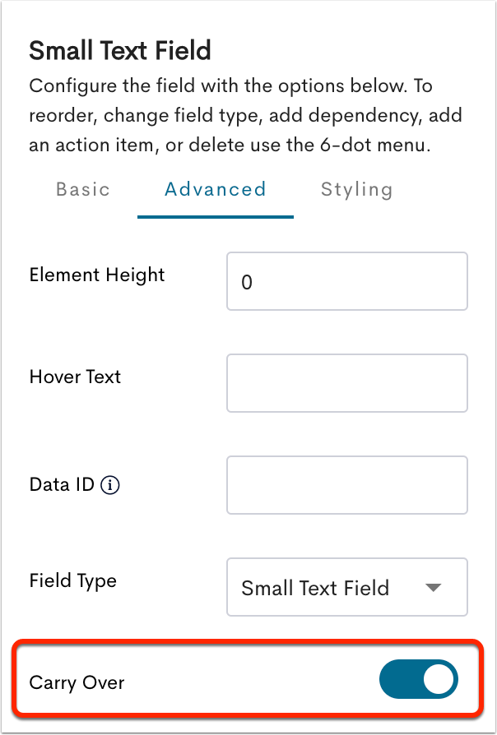
Task: Click the configuration description paragraph
Action: (245, 116)
